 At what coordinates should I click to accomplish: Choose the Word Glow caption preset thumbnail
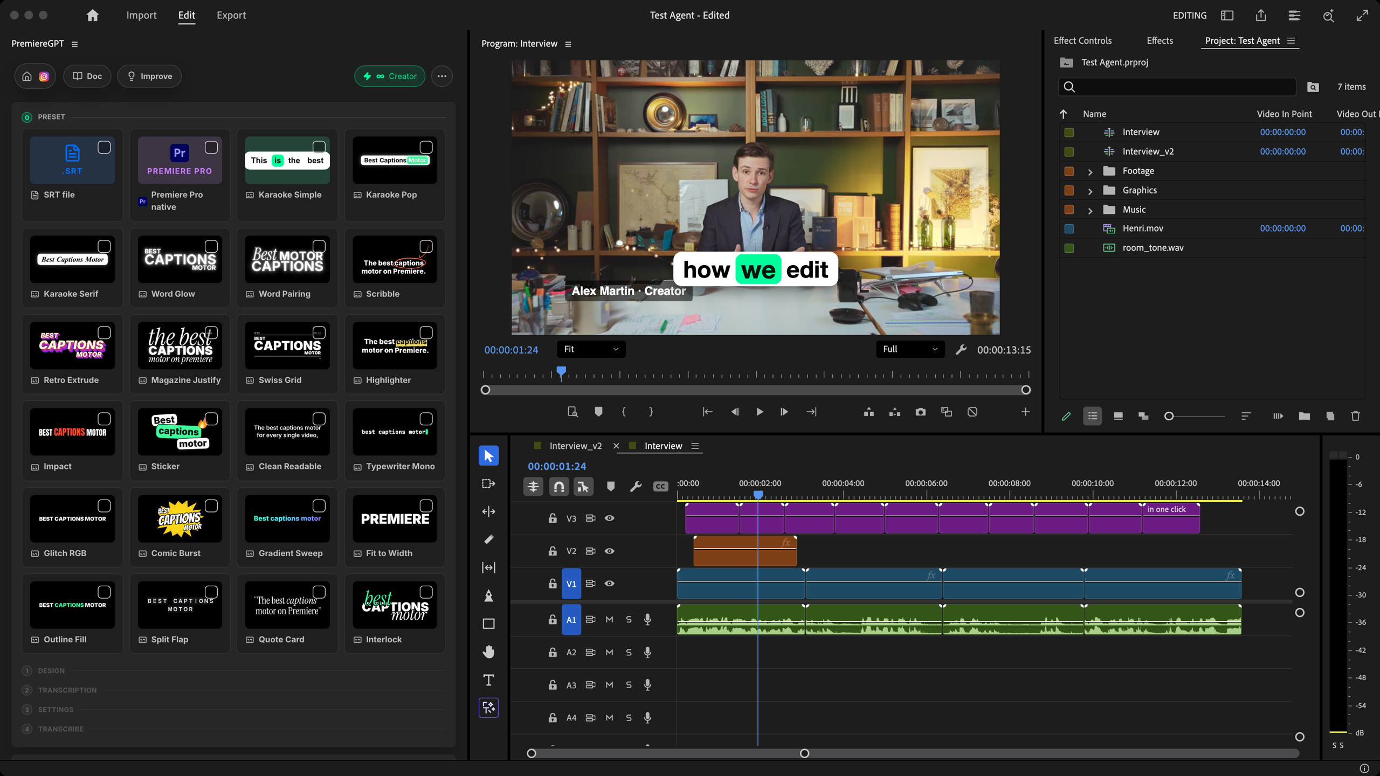tap(180, 259)
